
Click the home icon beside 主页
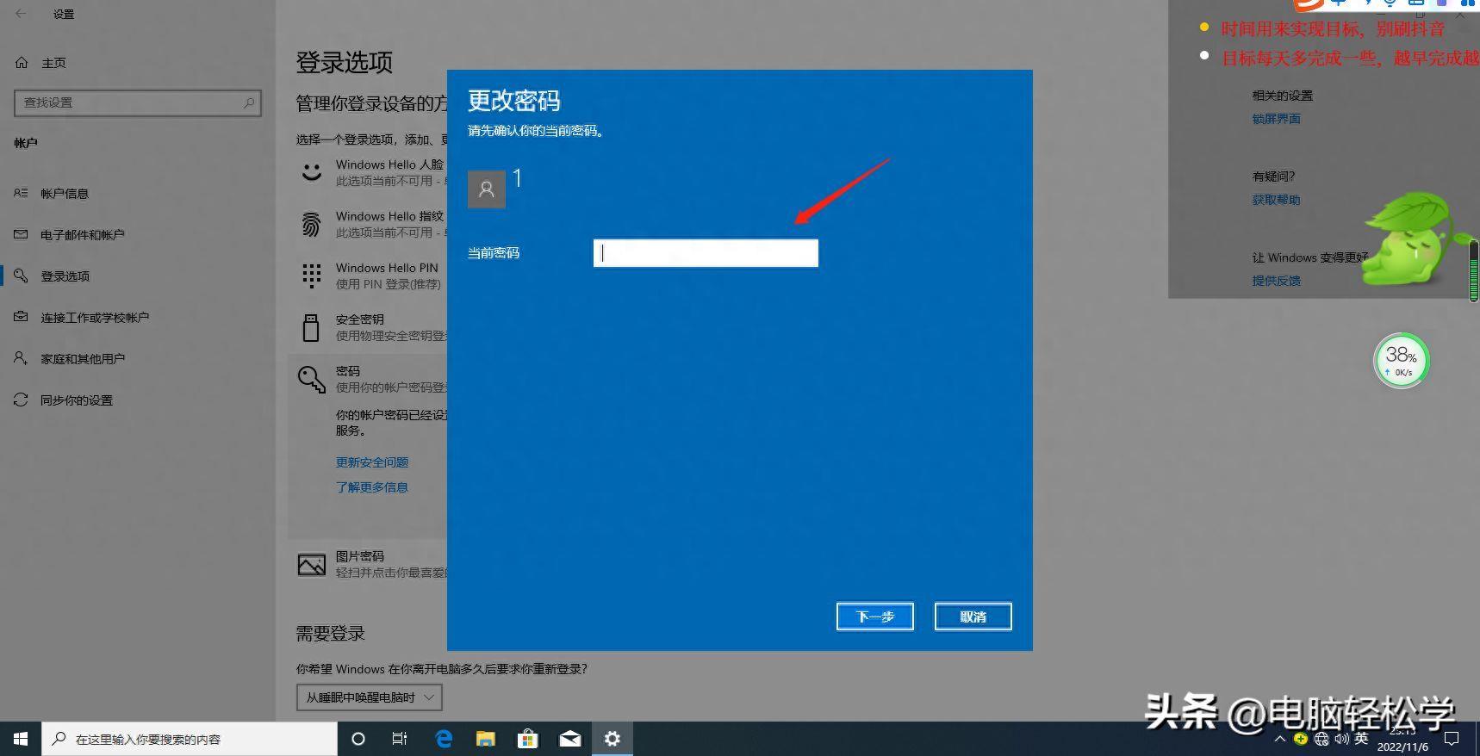[x=22, y=63]
